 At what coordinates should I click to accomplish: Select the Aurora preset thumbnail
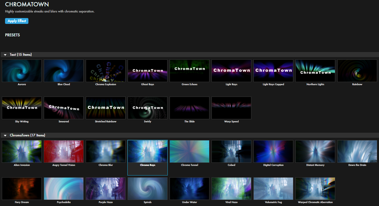pyautogui.click(x=22, y=71)
